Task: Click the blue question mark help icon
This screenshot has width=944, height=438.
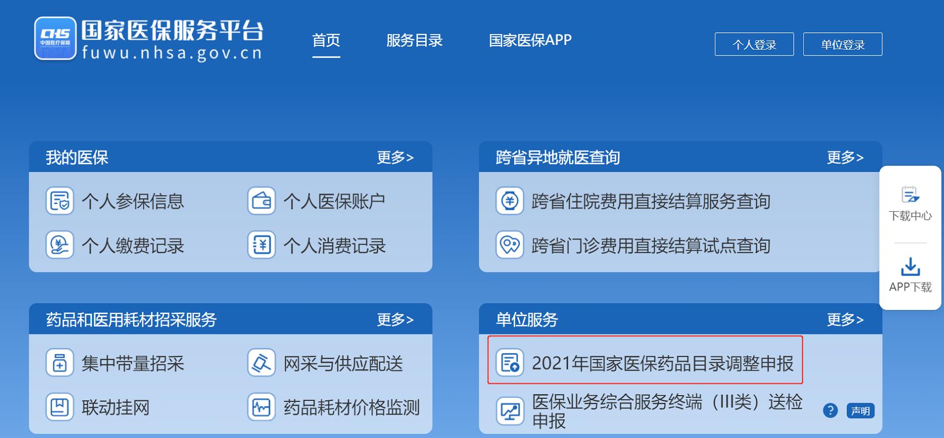Action: click(x=830, y=411)
